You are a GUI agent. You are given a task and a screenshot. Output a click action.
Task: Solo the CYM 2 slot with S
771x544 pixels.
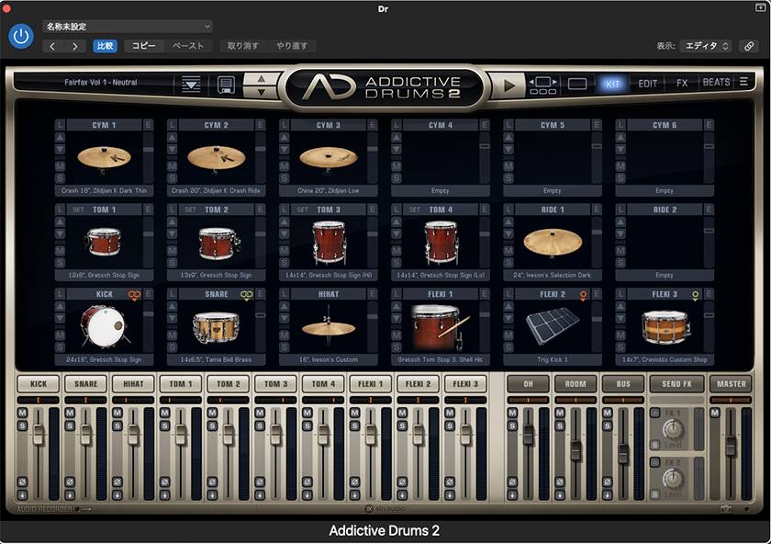pos(172,178)
